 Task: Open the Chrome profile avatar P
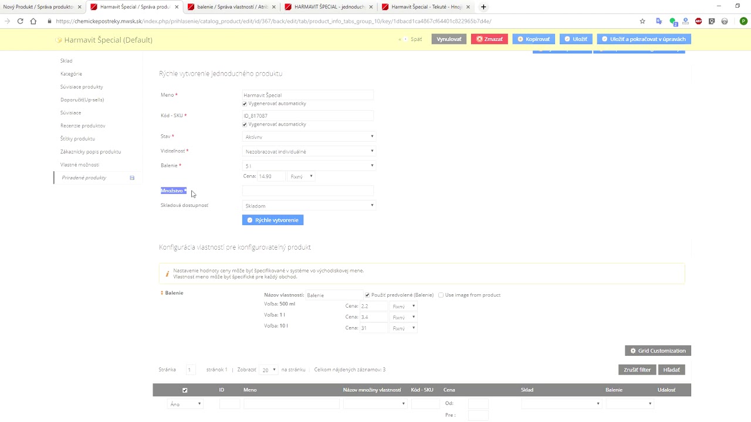(x=743, y=21)
